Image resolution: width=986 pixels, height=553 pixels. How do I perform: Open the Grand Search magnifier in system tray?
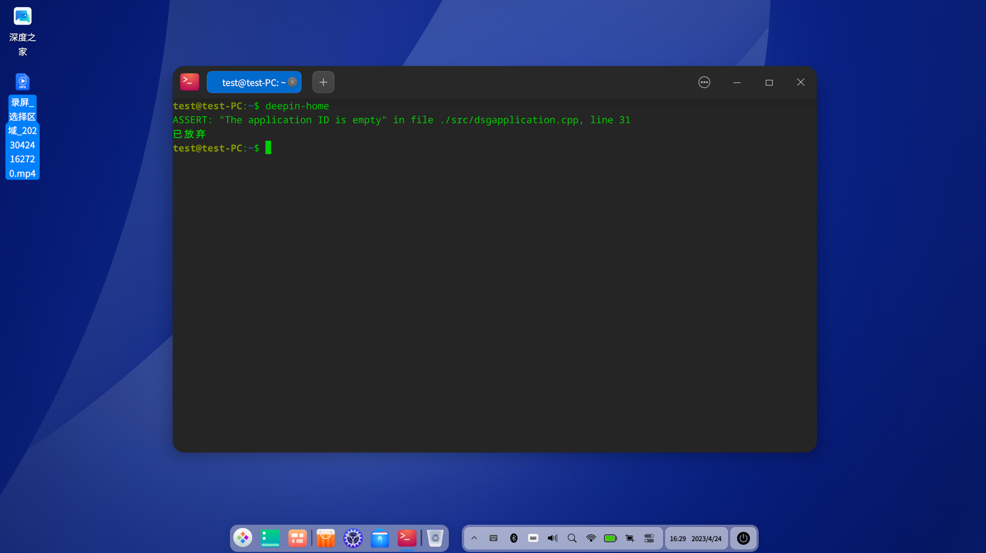571,538
